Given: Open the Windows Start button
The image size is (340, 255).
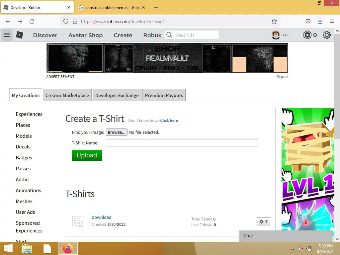Looking at the screenshot, I should click(8, 248).
